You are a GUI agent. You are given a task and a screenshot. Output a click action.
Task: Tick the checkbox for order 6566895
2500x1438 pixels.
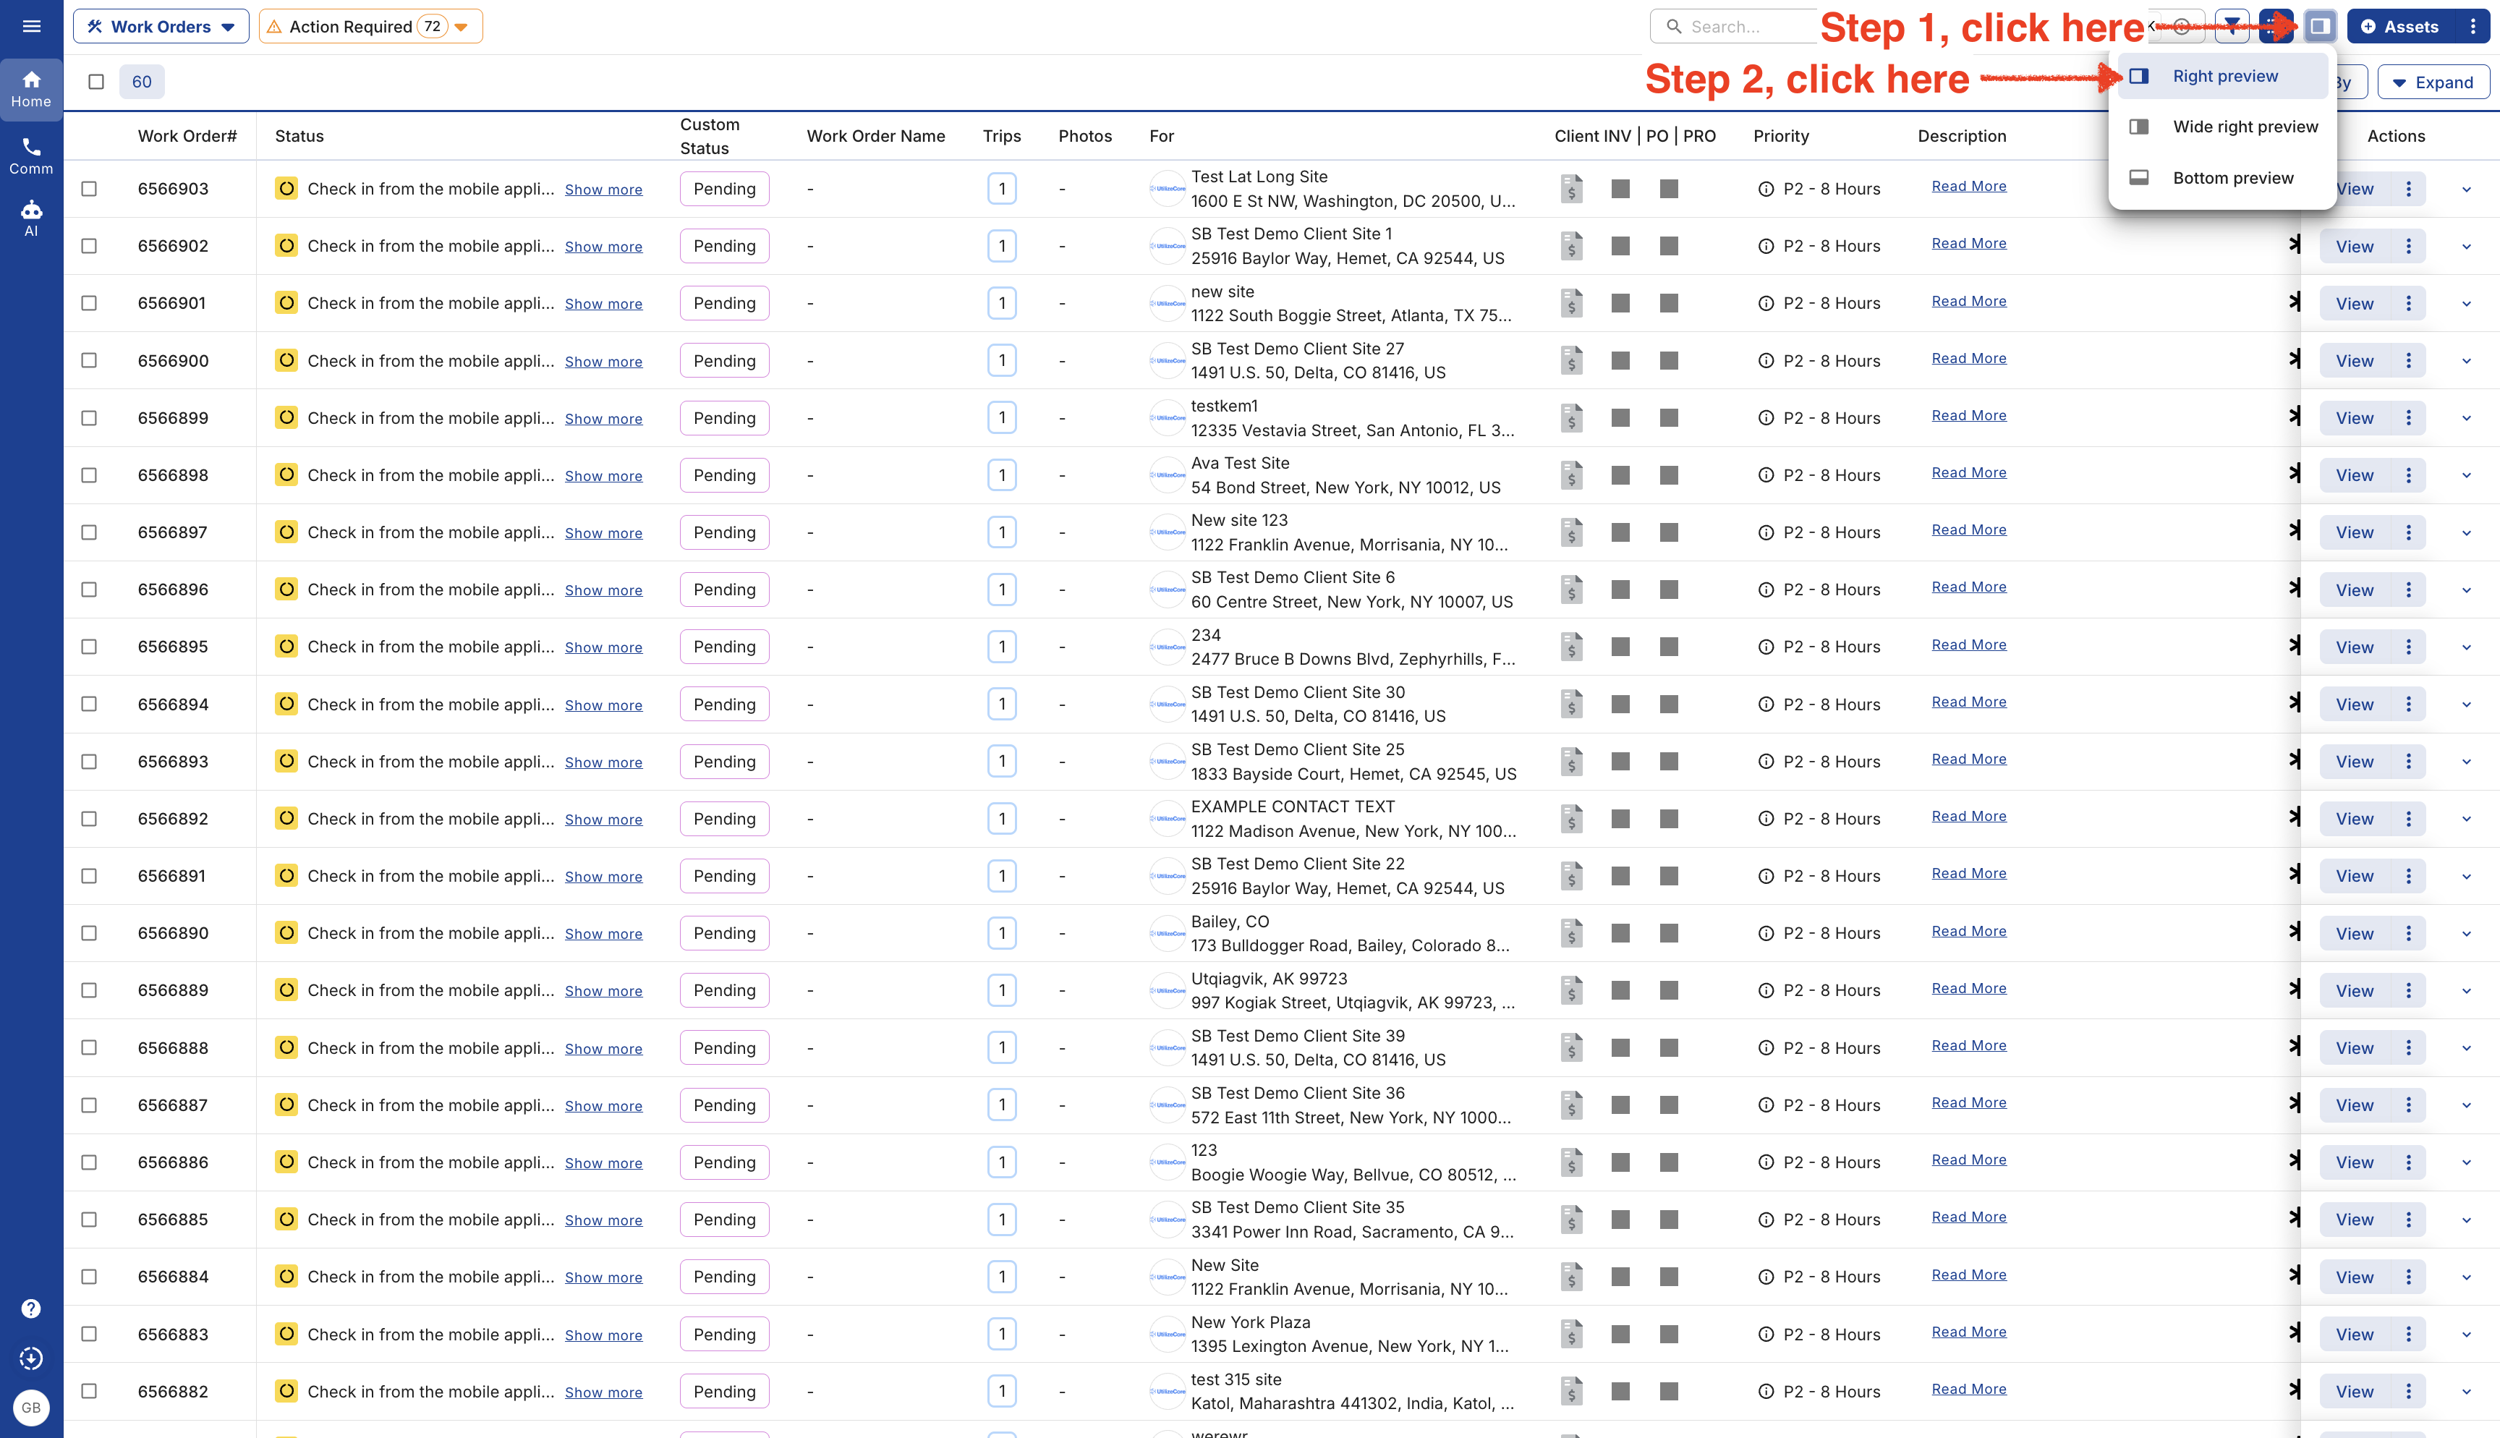click(89, 647)
